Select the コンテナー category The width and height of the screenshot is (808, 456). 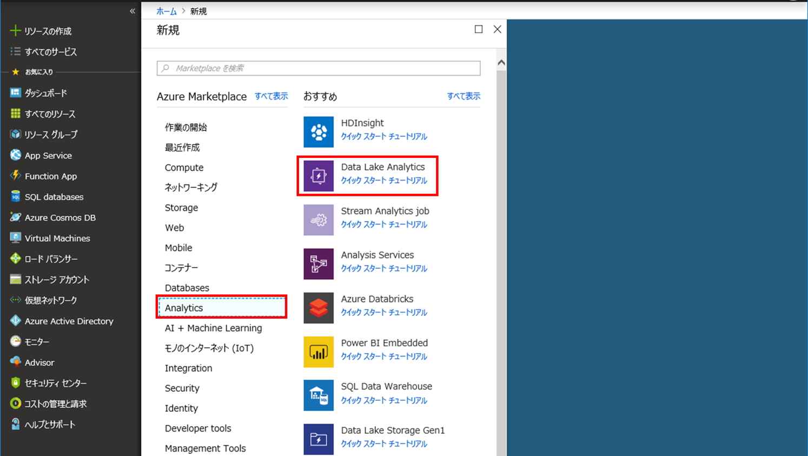[x=181, y=268]
